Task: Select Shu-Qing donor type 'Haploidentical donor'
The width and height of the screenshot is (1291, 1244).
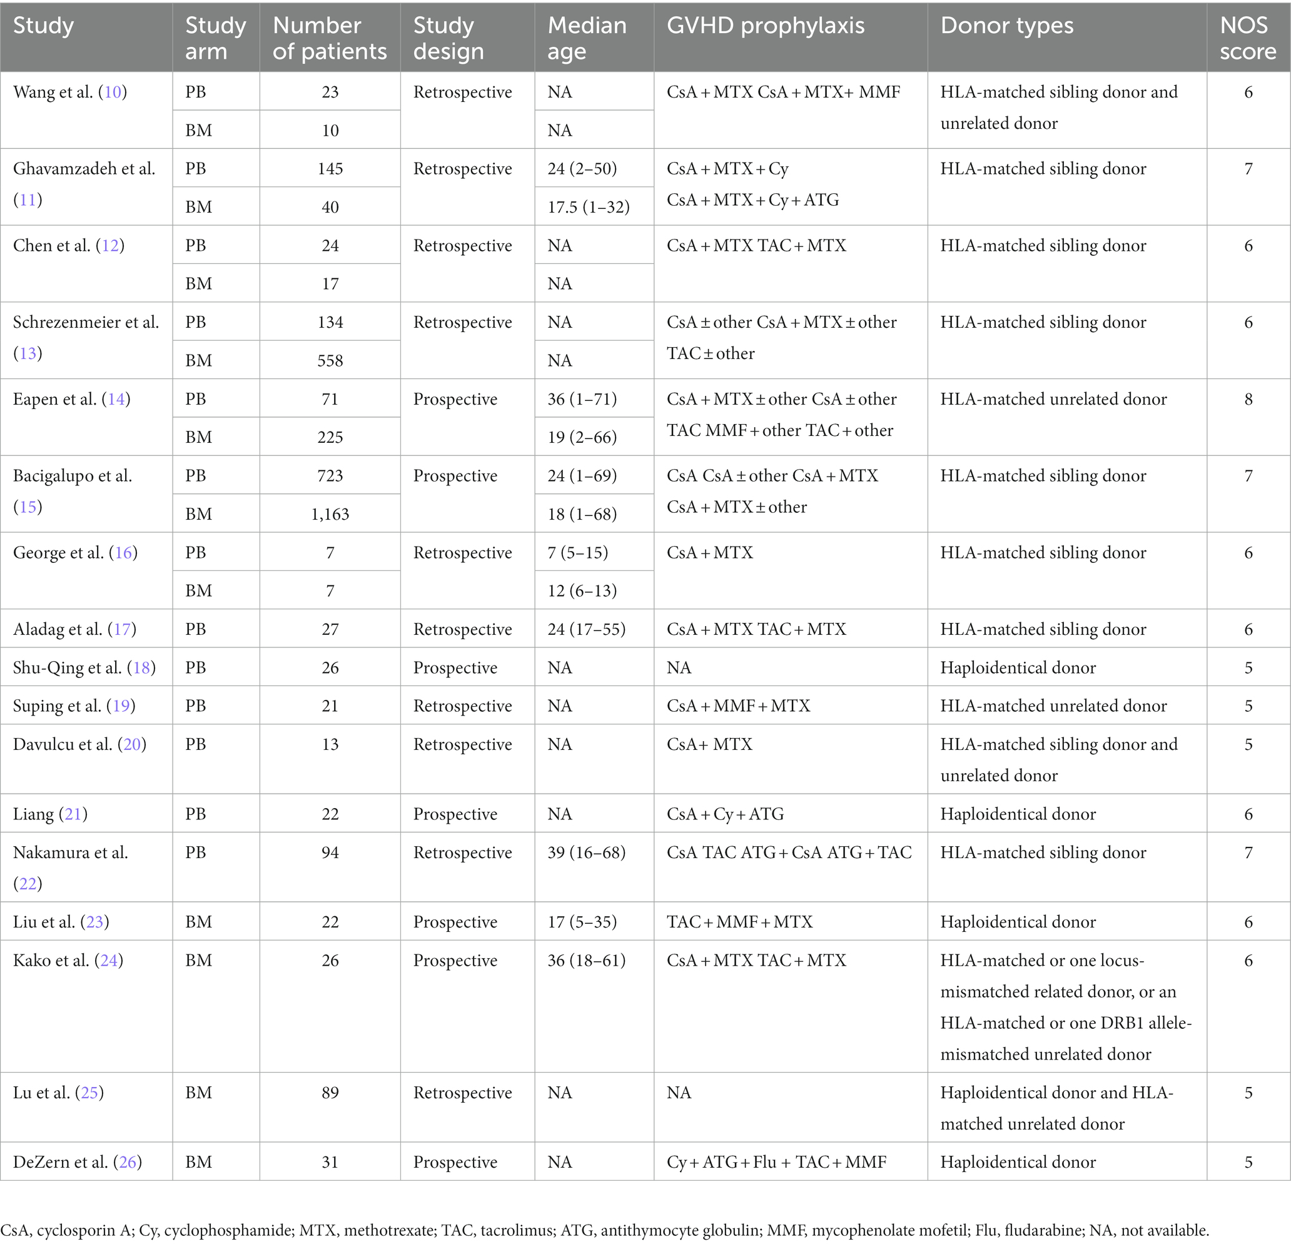Action: 1018,668
